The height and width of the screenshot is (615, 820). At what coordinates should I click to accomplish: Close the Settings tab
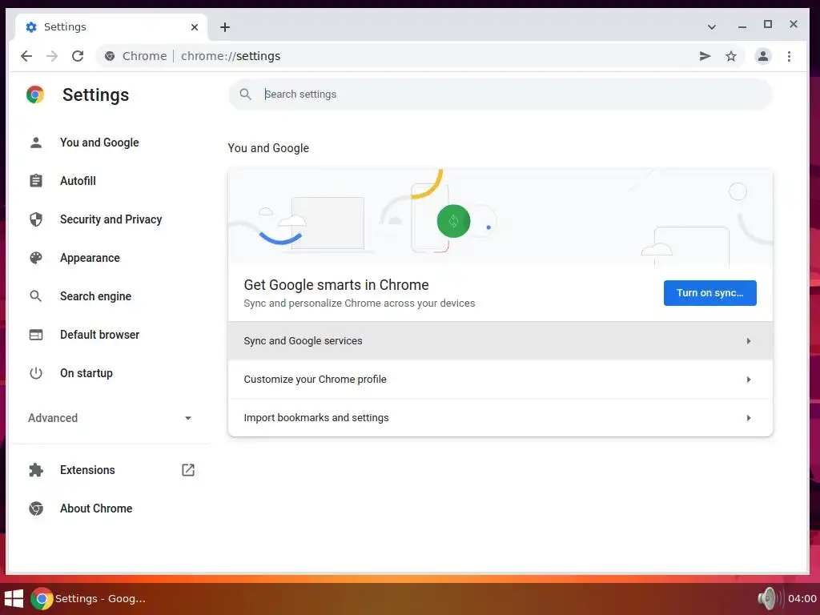click(x=195, y=27)
